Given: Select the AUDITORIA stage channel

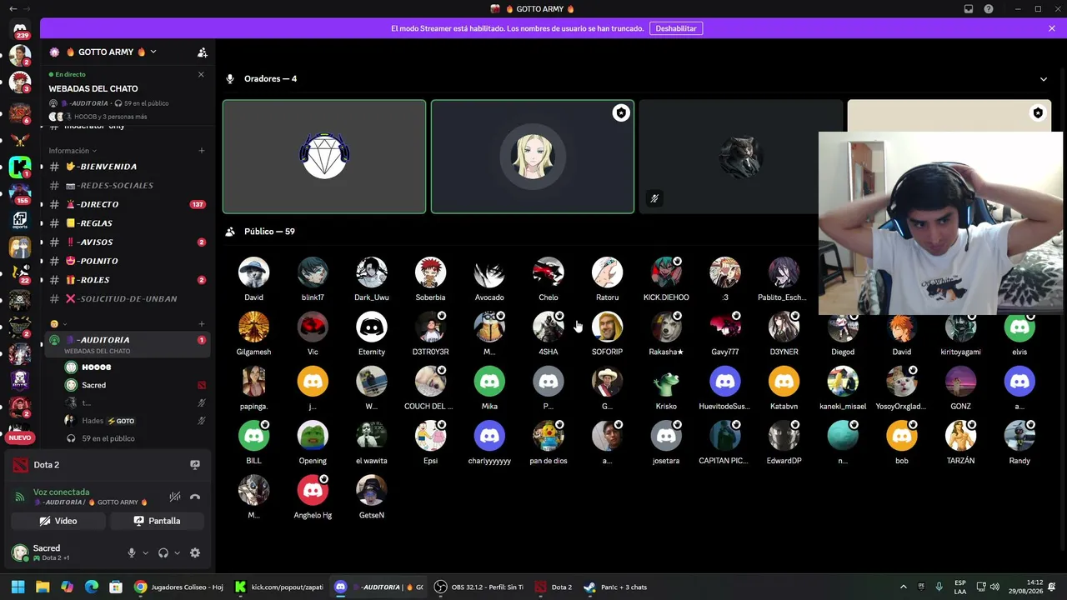Looking at the screenshot, I should point(128,344).
